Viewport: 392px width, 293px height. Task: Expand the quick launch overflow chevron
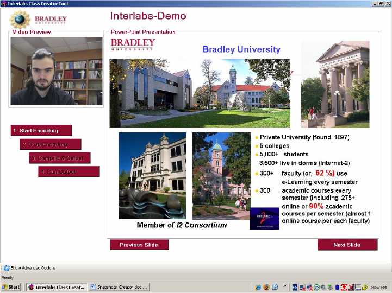[x=284, y=286]
